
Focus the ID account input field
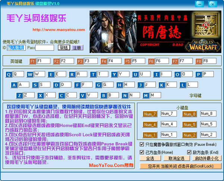pyautogui.click(x=16, y=47)
